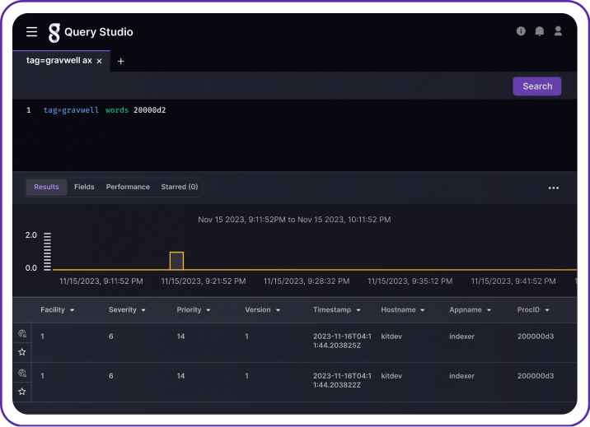
Task: Open the Timestamp column dropdown
Action: pos(358,310)
